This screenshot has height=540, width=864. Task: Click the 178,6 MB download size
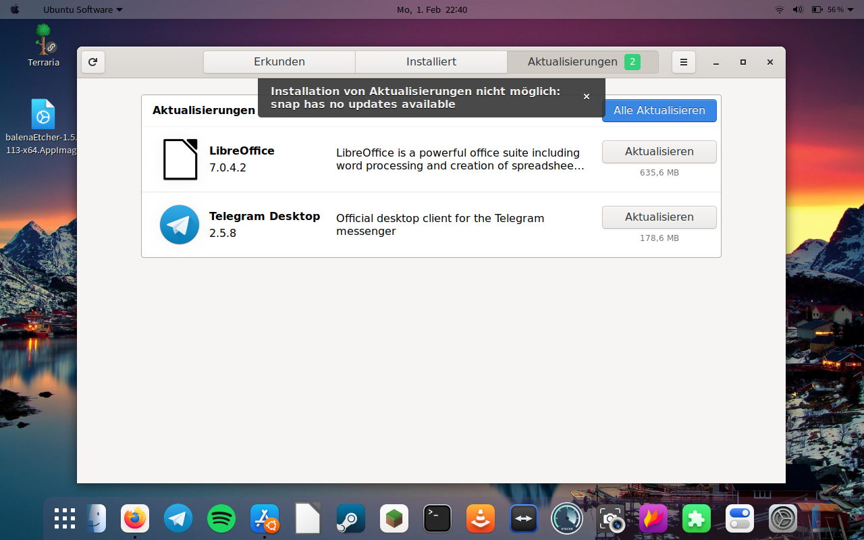[x=659, y=238]
